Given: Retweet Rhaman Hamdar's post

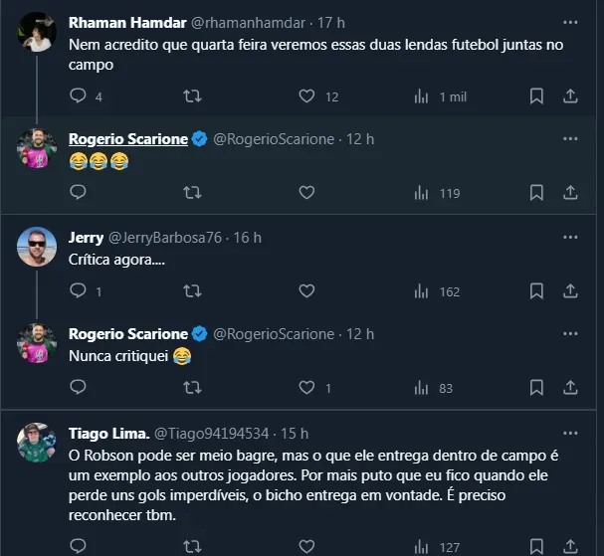Looking at the screenshot, I should coord(193,96).
